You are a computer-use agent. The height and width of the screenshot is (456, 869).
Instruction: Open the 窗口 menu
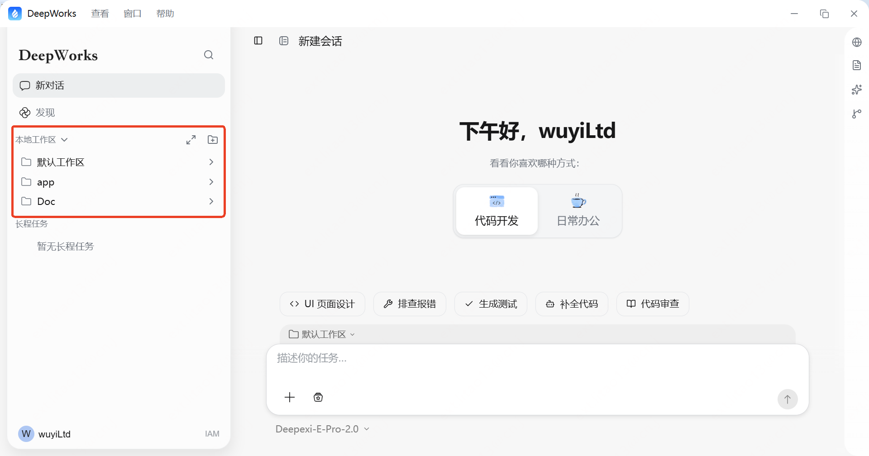133,14
